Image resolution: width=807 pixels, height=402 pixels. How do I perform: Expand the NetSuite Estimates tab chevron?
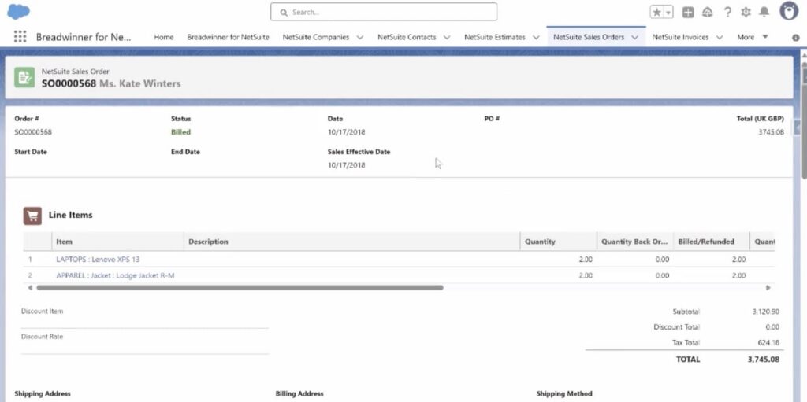(x=536, y=38)
